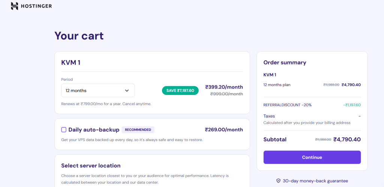Screen dimensions: 384x187
Task: Click the ₹269.00/month auto-backup price
Action: pos(224,130)
